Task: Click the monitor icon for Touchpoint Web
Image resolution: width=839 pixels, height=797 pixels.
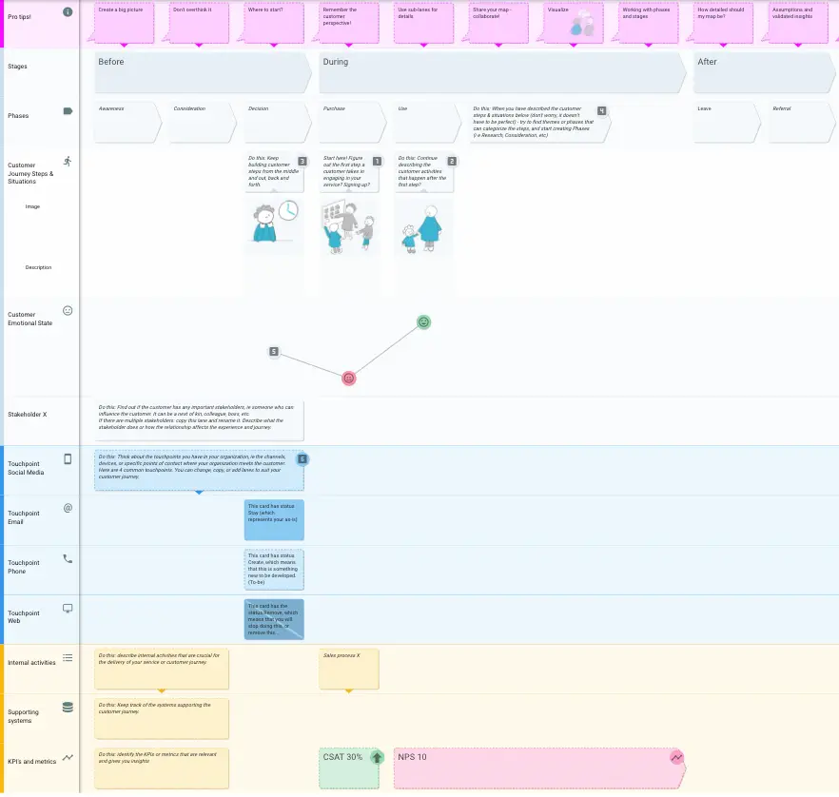Action: point(67,607)
